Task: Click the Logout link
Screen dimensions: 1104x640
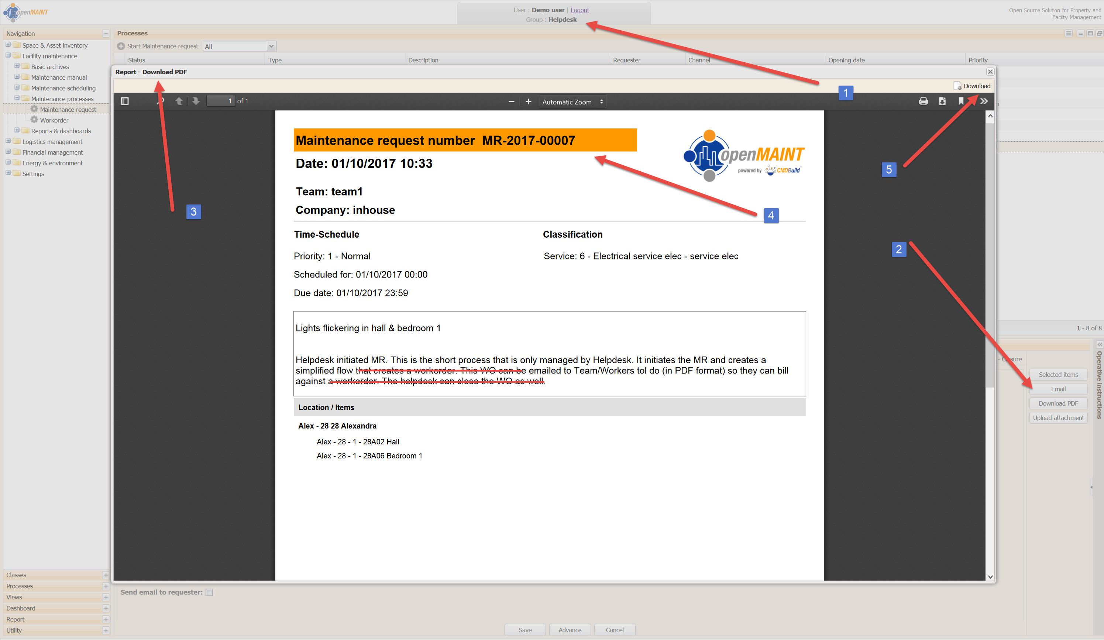Action: 579,10
